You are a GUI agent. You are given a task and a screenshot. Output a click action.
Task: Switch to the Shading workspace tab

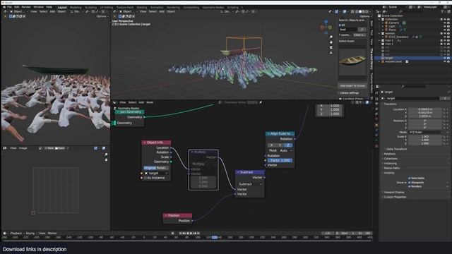pos(141,8)
